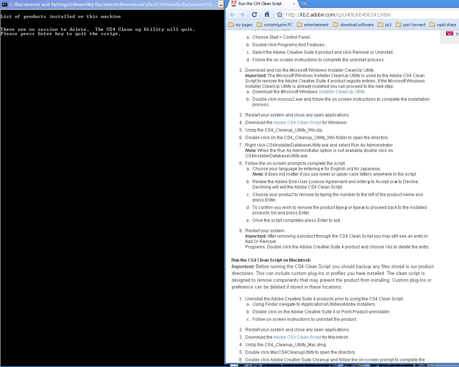Click 'List of products installed on this machine' line

[x=61, y=16]
